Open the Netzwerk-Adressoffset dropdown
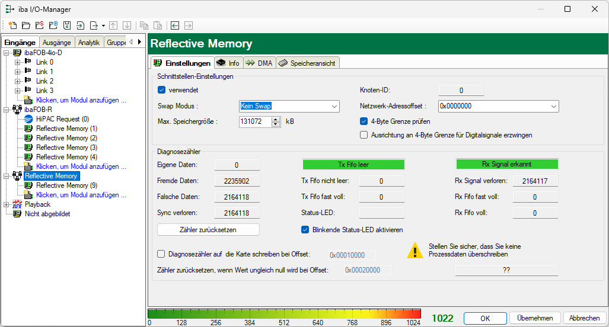609x327 pixels. pos(553,106)
